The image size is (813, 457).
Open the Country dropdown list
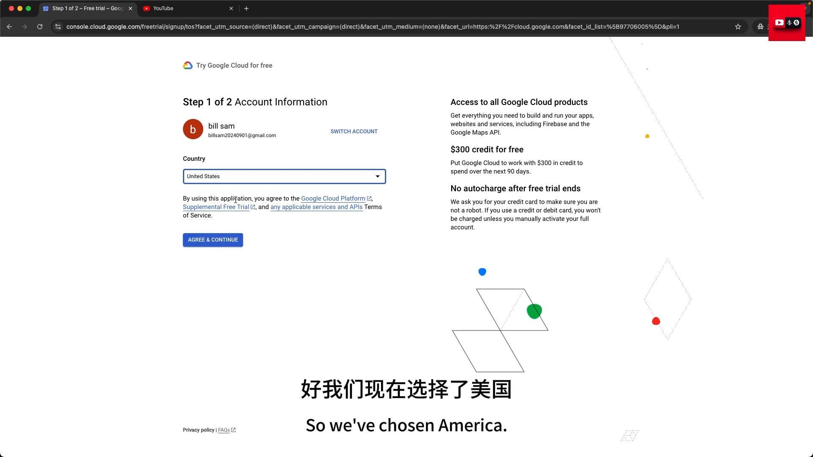click(x=284, y=176)
